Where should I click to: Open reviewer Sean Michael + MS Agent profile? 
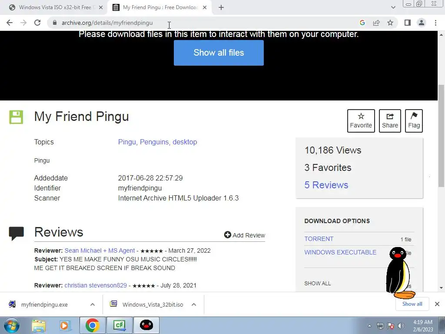click(x=100, y=250)
